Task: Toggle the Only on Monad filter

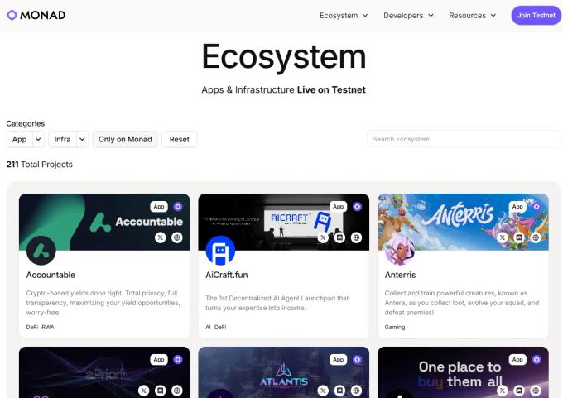Action: click(125, 139)
